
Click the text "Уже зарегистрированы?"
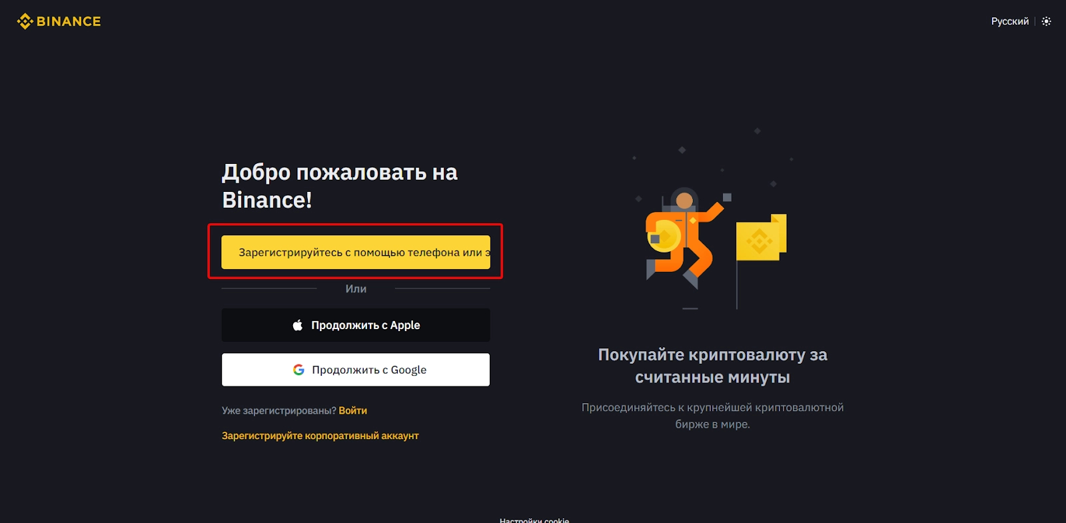coord(279,410)
